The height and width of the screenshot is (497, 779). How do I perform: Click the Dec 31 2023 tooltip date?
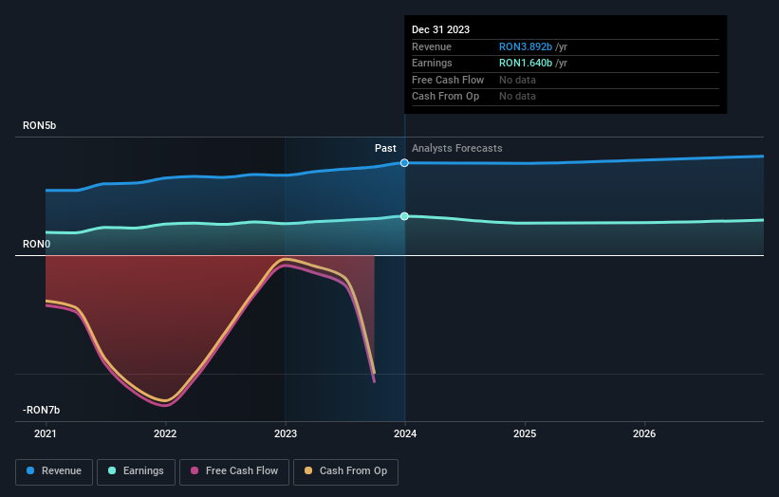point(440,29)
